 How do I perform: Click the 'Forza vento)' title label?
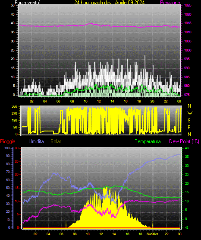(x=28, y=3)
